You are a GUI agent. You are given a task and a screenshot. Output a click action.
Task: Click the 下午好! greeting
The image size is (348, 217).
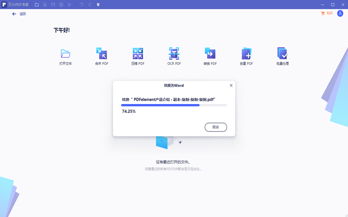pyautogui.click(x=62, y=30)
